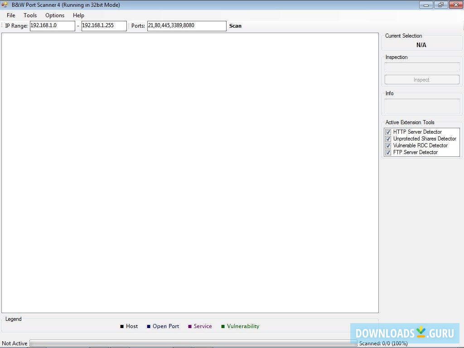Click the start IP field 192.168.1.0

coord(53,26)
